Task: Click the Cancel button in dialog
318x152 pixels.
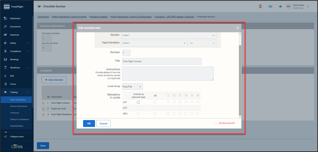Action: click(x=103, y=123)
